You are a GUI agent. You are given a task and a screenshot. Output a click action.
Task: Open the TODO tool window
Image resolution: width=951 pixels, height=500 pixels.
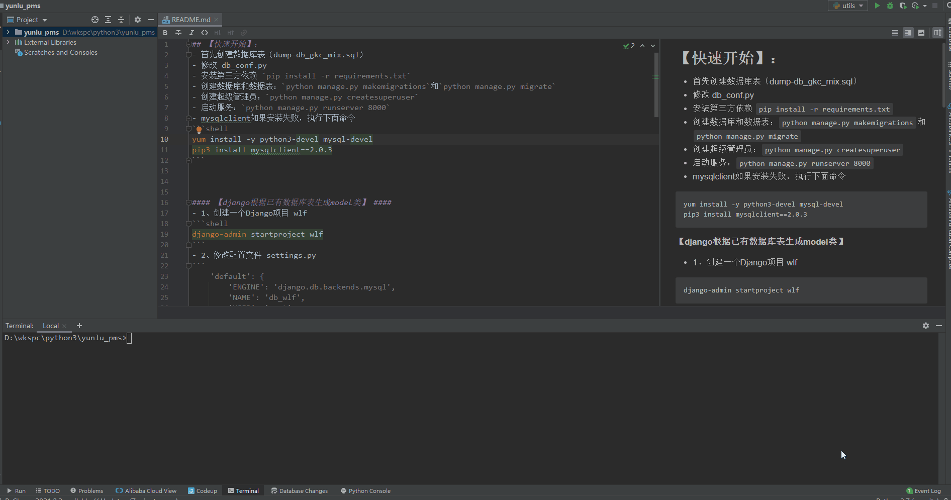[48, 491]
